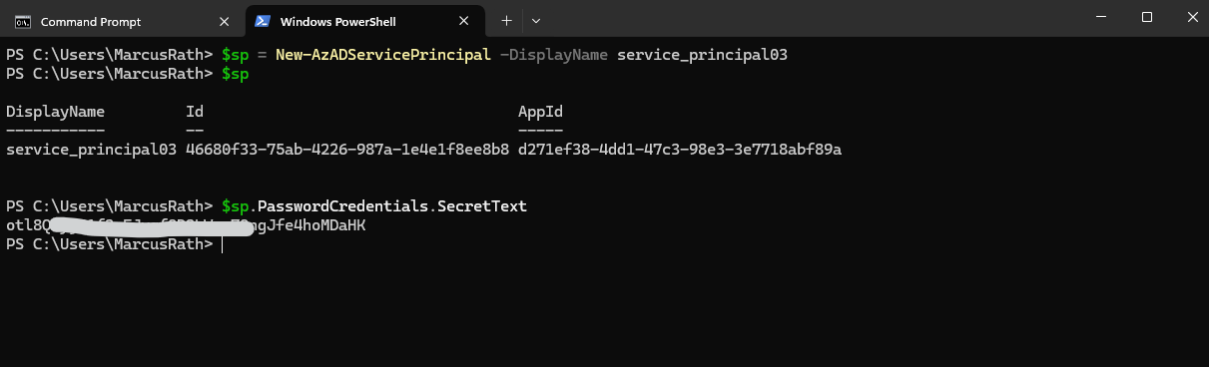Click the Windows PowerShell tab icon
The height and width of the screenshot is (367, 1209).
pos(262,21)
